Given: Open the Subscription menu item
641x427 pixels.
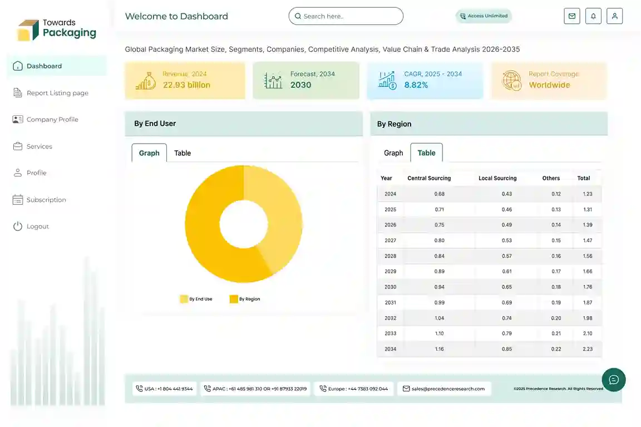Looking at the screenshot, I should [x=46, y=200].
